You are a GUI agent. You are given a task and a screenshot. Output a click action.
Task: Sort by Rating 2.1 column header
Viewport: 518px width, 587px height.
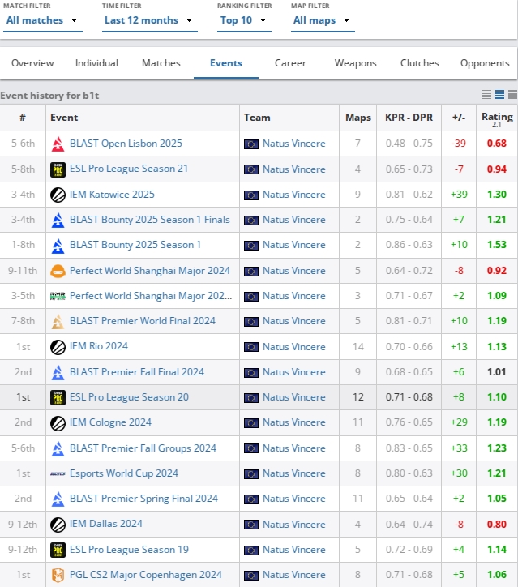[x=497, y=119]
